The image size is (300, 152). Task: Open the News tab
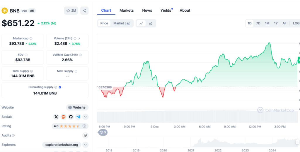pos(147,10)
